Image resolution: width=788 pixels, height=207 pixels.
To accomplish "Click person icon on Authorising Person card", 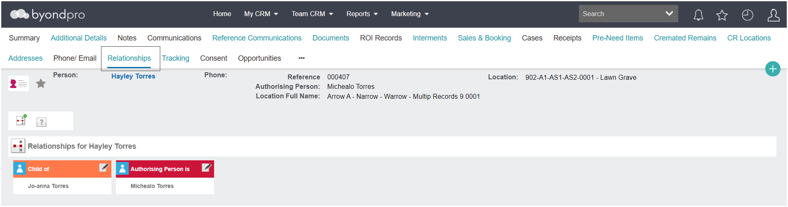I will pyautogui.click(x=122, y=168).
